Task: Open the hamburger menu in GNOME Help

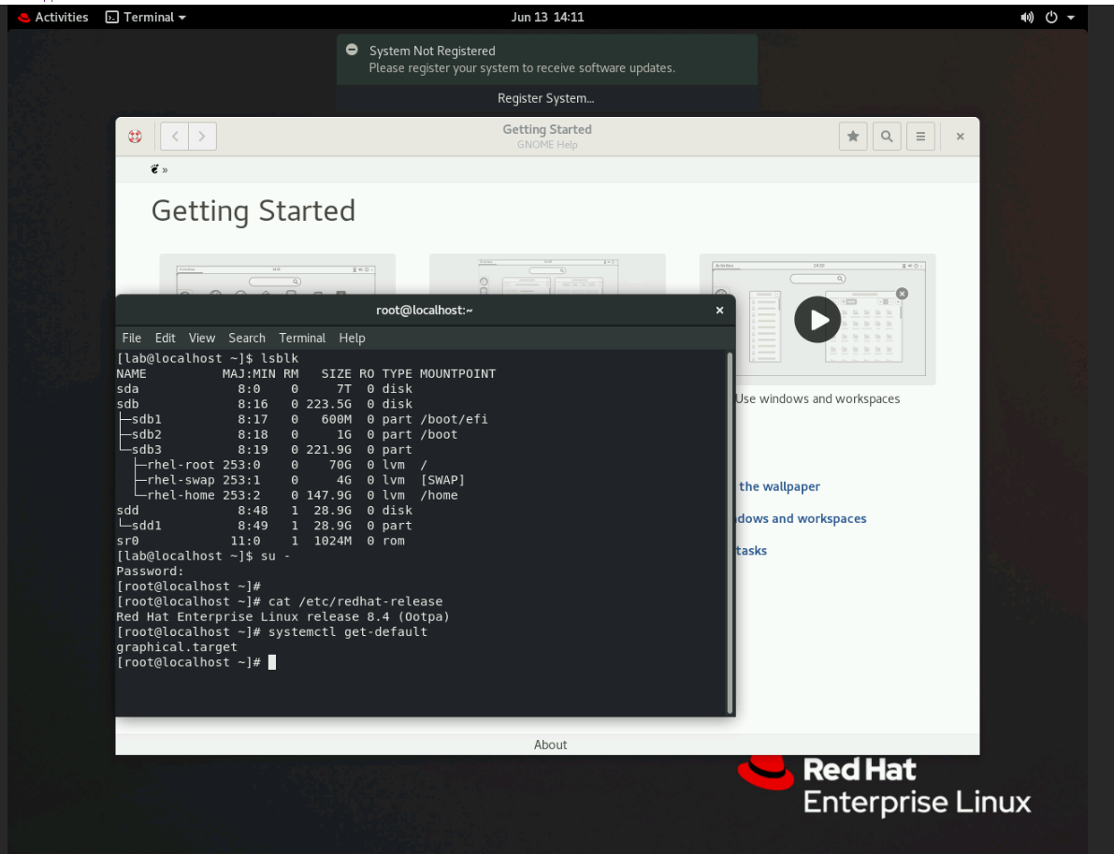Action: (920, 136)
